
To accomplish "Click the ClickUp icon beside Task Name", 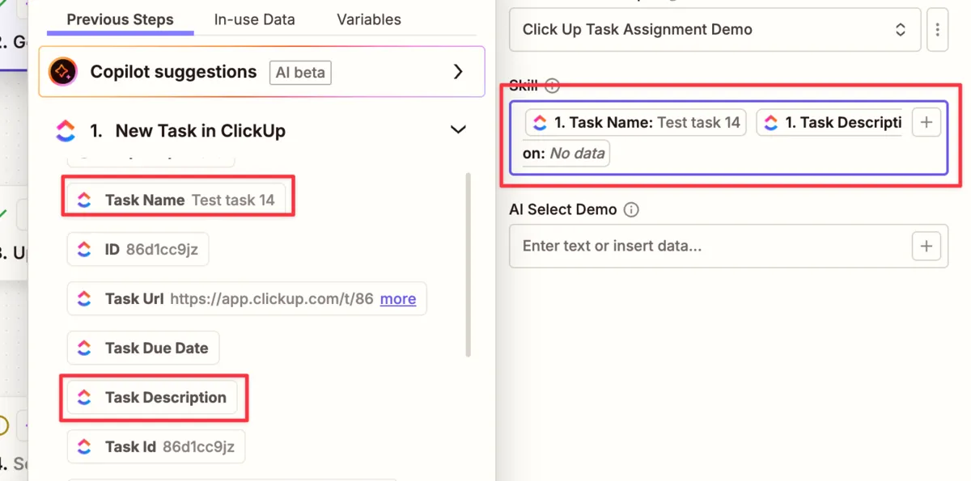I will coord(85,200).
